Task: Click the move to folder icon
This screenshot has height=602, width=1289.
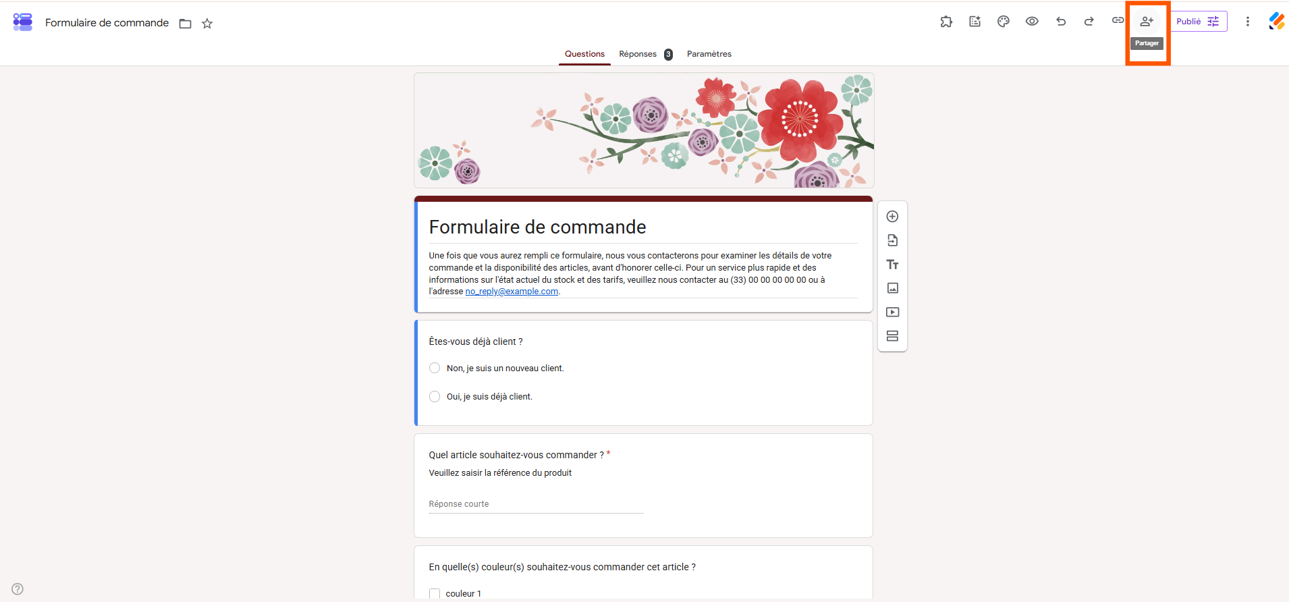Action: click(186, 24)
